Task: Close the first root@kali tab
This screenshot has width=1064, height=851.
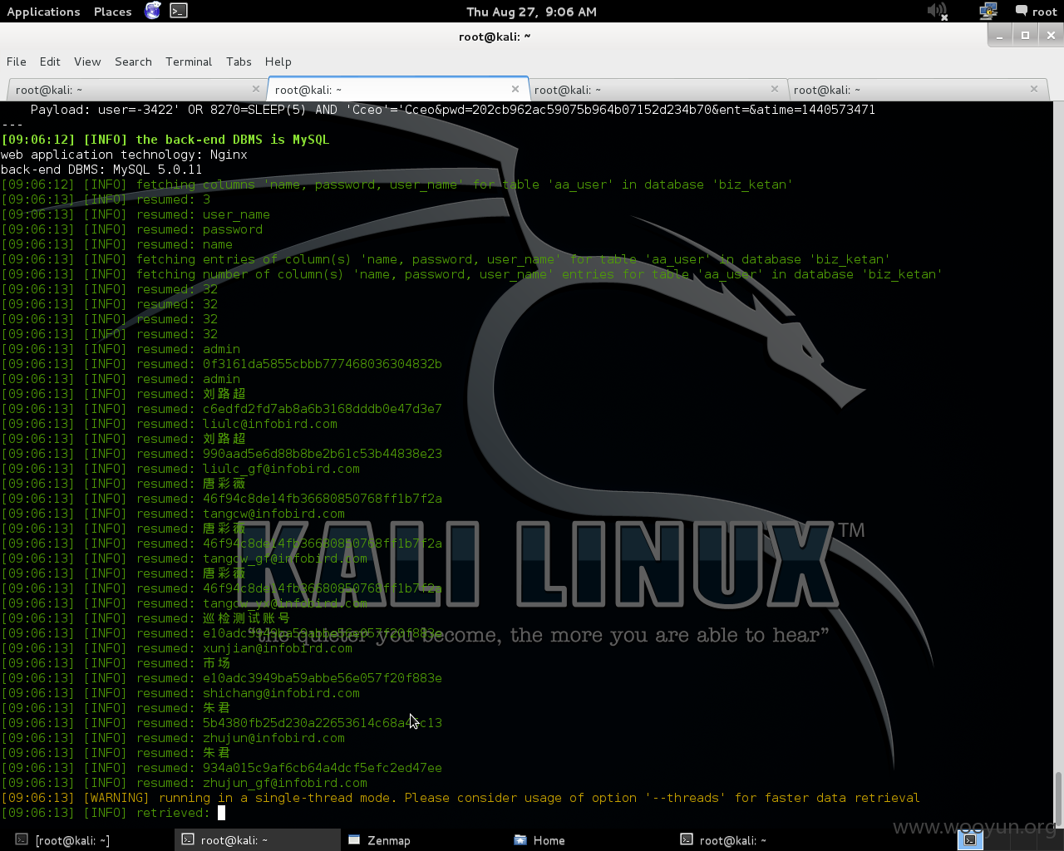Action: [256, 89]
